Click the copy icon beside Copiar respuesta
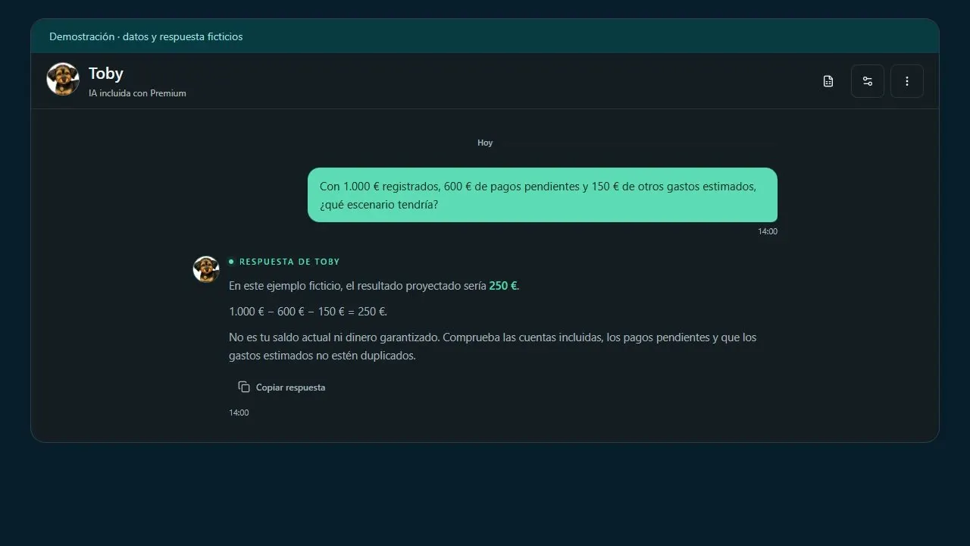This screenshot has width=970, height=546. 244,388
